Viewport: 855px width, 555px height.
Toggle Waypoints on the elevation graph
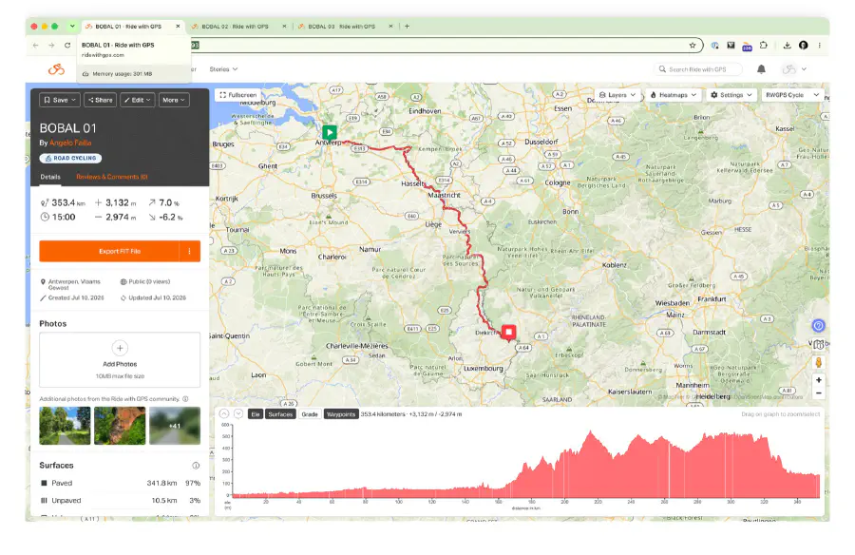click(x=341, y=414)
